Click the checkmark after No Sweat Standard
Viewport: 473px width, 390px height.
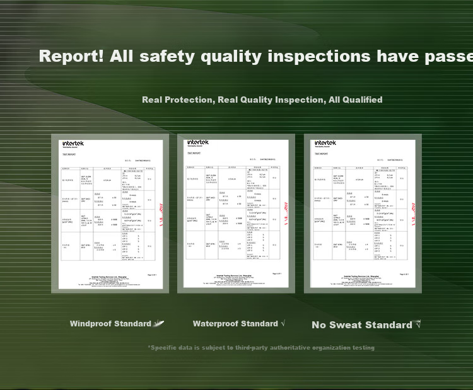(418, 324)
